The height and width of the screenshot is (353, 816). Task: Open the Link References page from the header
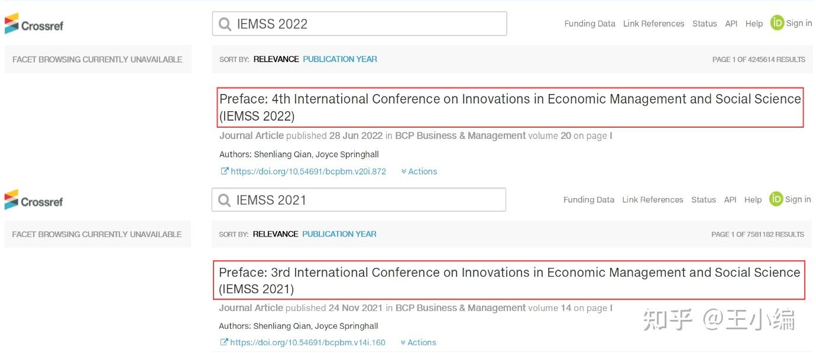point(653,23)
